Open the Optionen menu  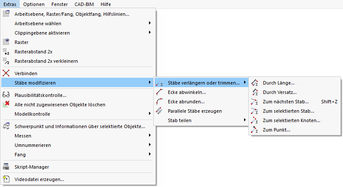pyautogui.click(x=34, y=4)
